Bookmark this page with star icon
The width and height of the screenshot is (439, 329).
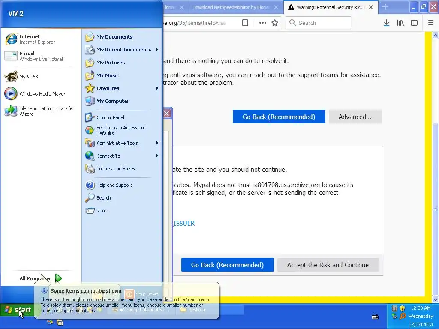(x=275, y=23)
